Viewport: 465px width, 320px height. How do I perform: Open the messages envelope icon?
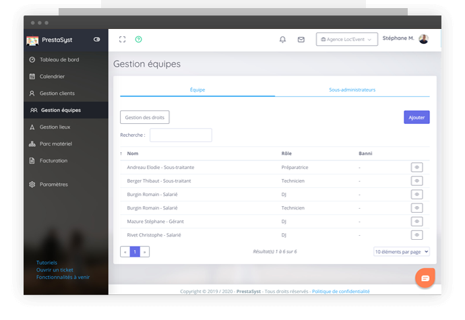301,40
